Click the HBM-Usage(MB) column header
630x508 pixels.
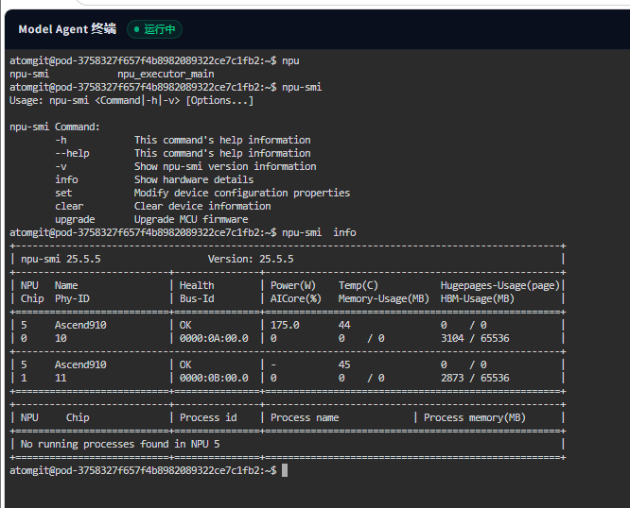coord(478,298)
